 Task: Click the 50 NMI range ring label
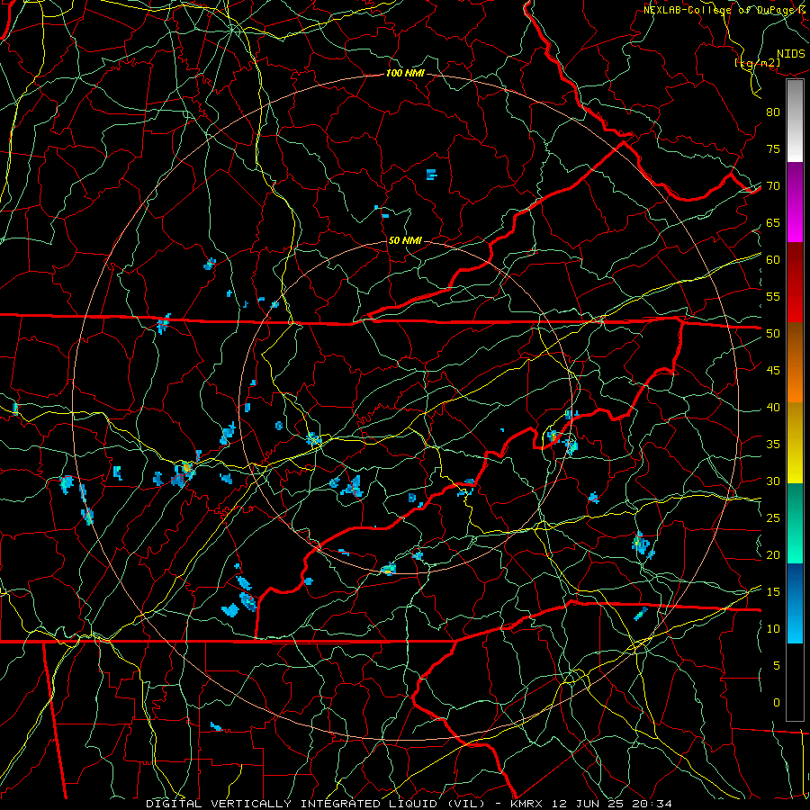point(405,240)
